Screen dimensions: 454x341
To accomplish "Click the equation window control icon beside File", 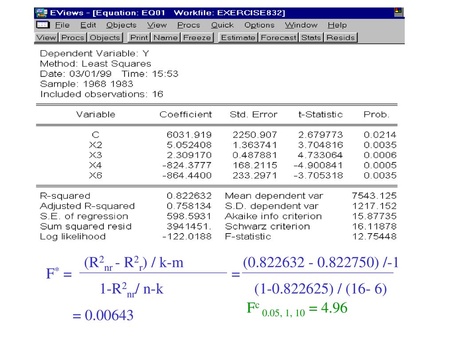I will tap(43, 25).
